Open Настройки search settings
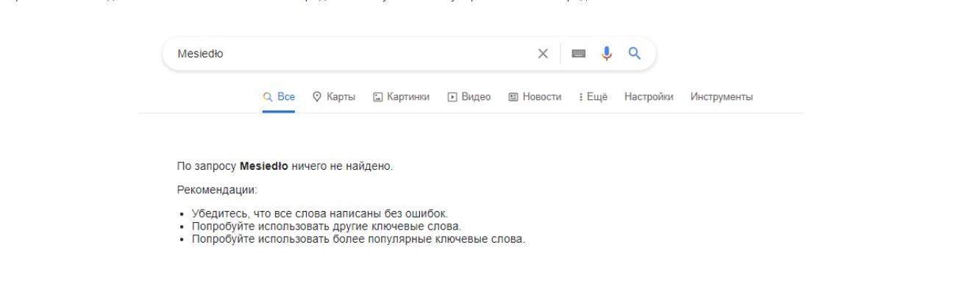968x300 pixels. click(x=649, y=97)
